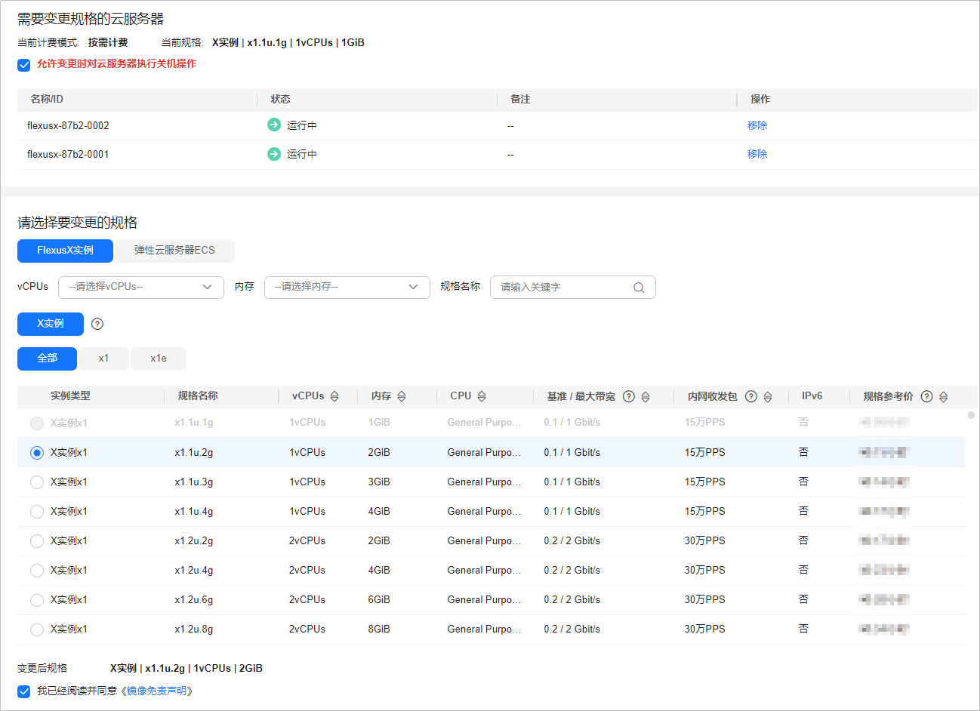This screenshot has height=711, width=980.
Task: Click the 名称/ID column header
Action: (47, 100)
